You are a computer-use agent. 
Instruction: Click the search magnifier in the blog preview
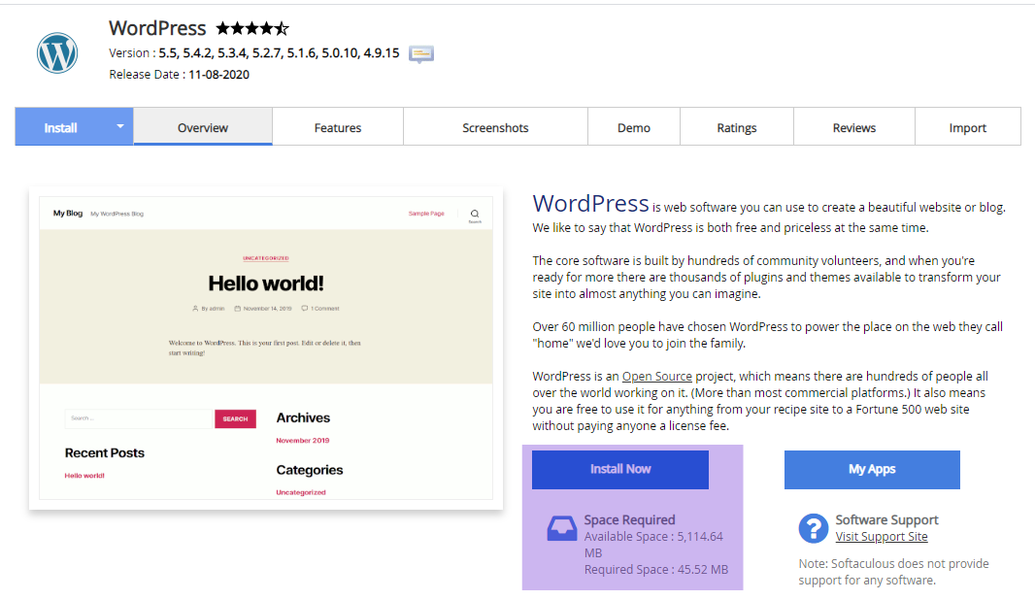475,214
